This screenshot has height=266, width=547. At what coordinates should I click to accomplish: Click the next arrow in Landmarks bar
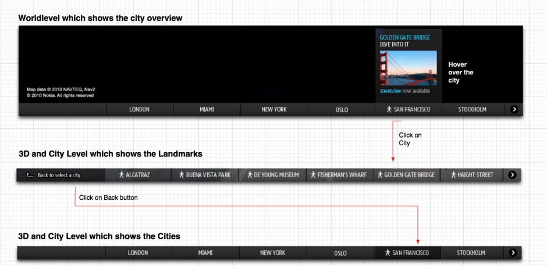tap(512, 175)
